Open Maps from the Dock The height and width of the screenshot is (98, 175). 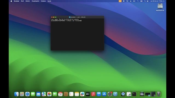point(44,94)
